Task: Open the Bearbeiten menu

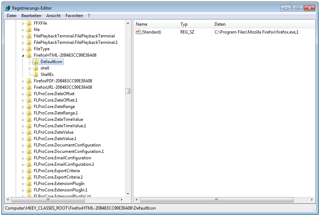Action: [31, 16]
